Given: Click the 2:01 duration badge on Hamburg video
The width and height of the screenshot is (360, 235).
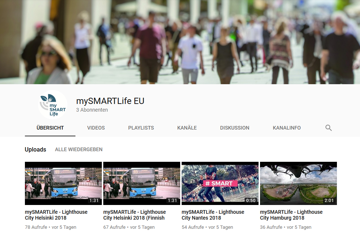Looking at the screenshot, I should point(329,201).
